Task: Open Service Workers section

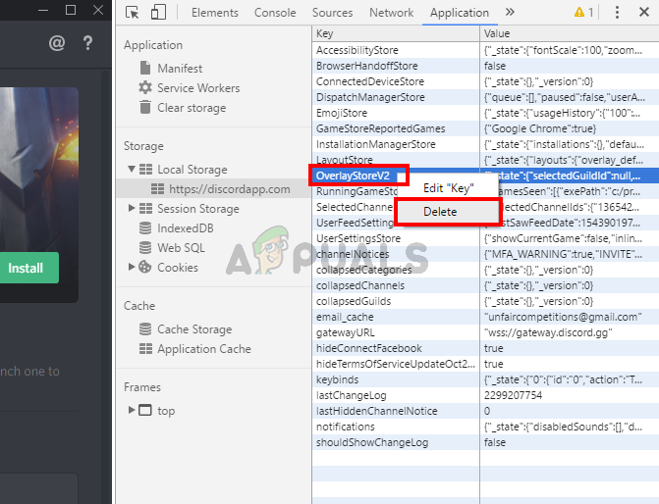Action: pos(198,88)
